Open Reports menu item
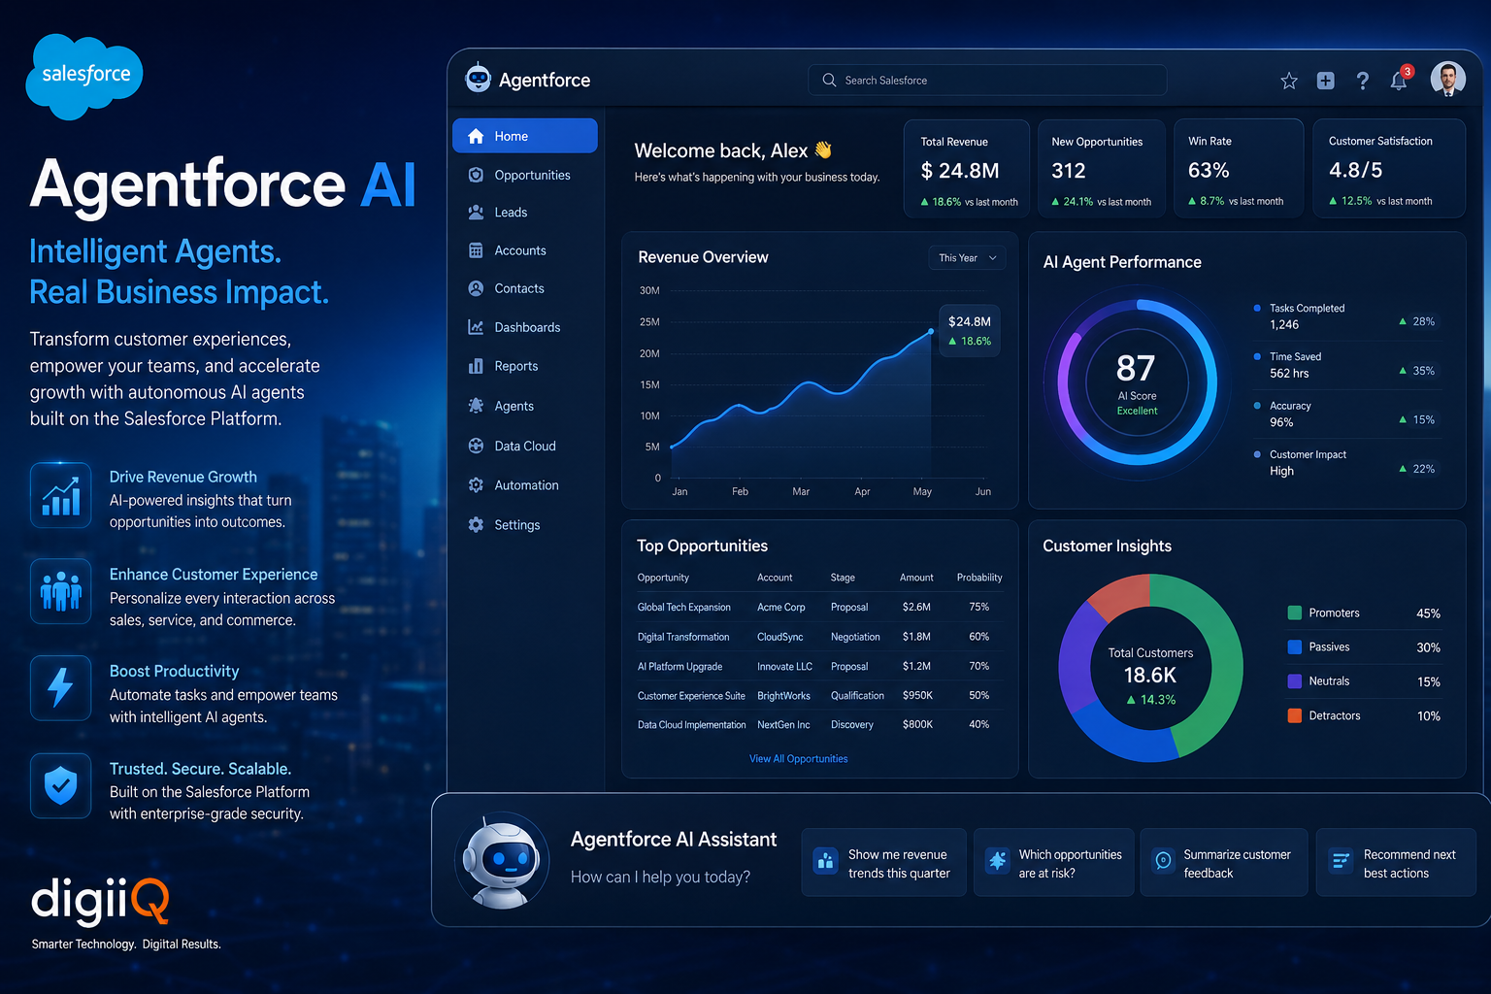1491x994 pixels. point(525,366)
